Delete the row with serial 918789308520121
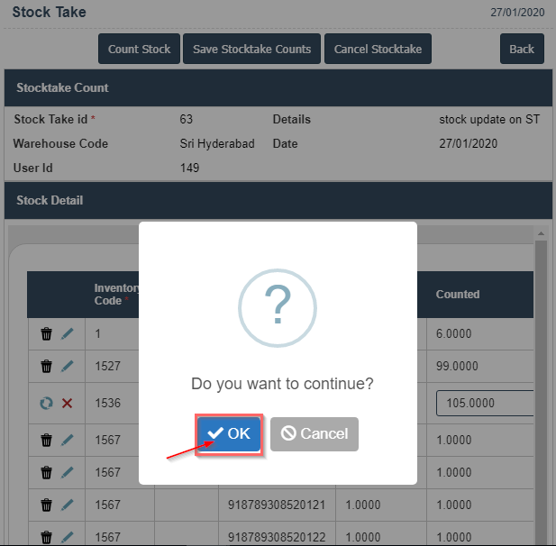Viewport: 556px width, 546px height. click(x=47, y=505)
